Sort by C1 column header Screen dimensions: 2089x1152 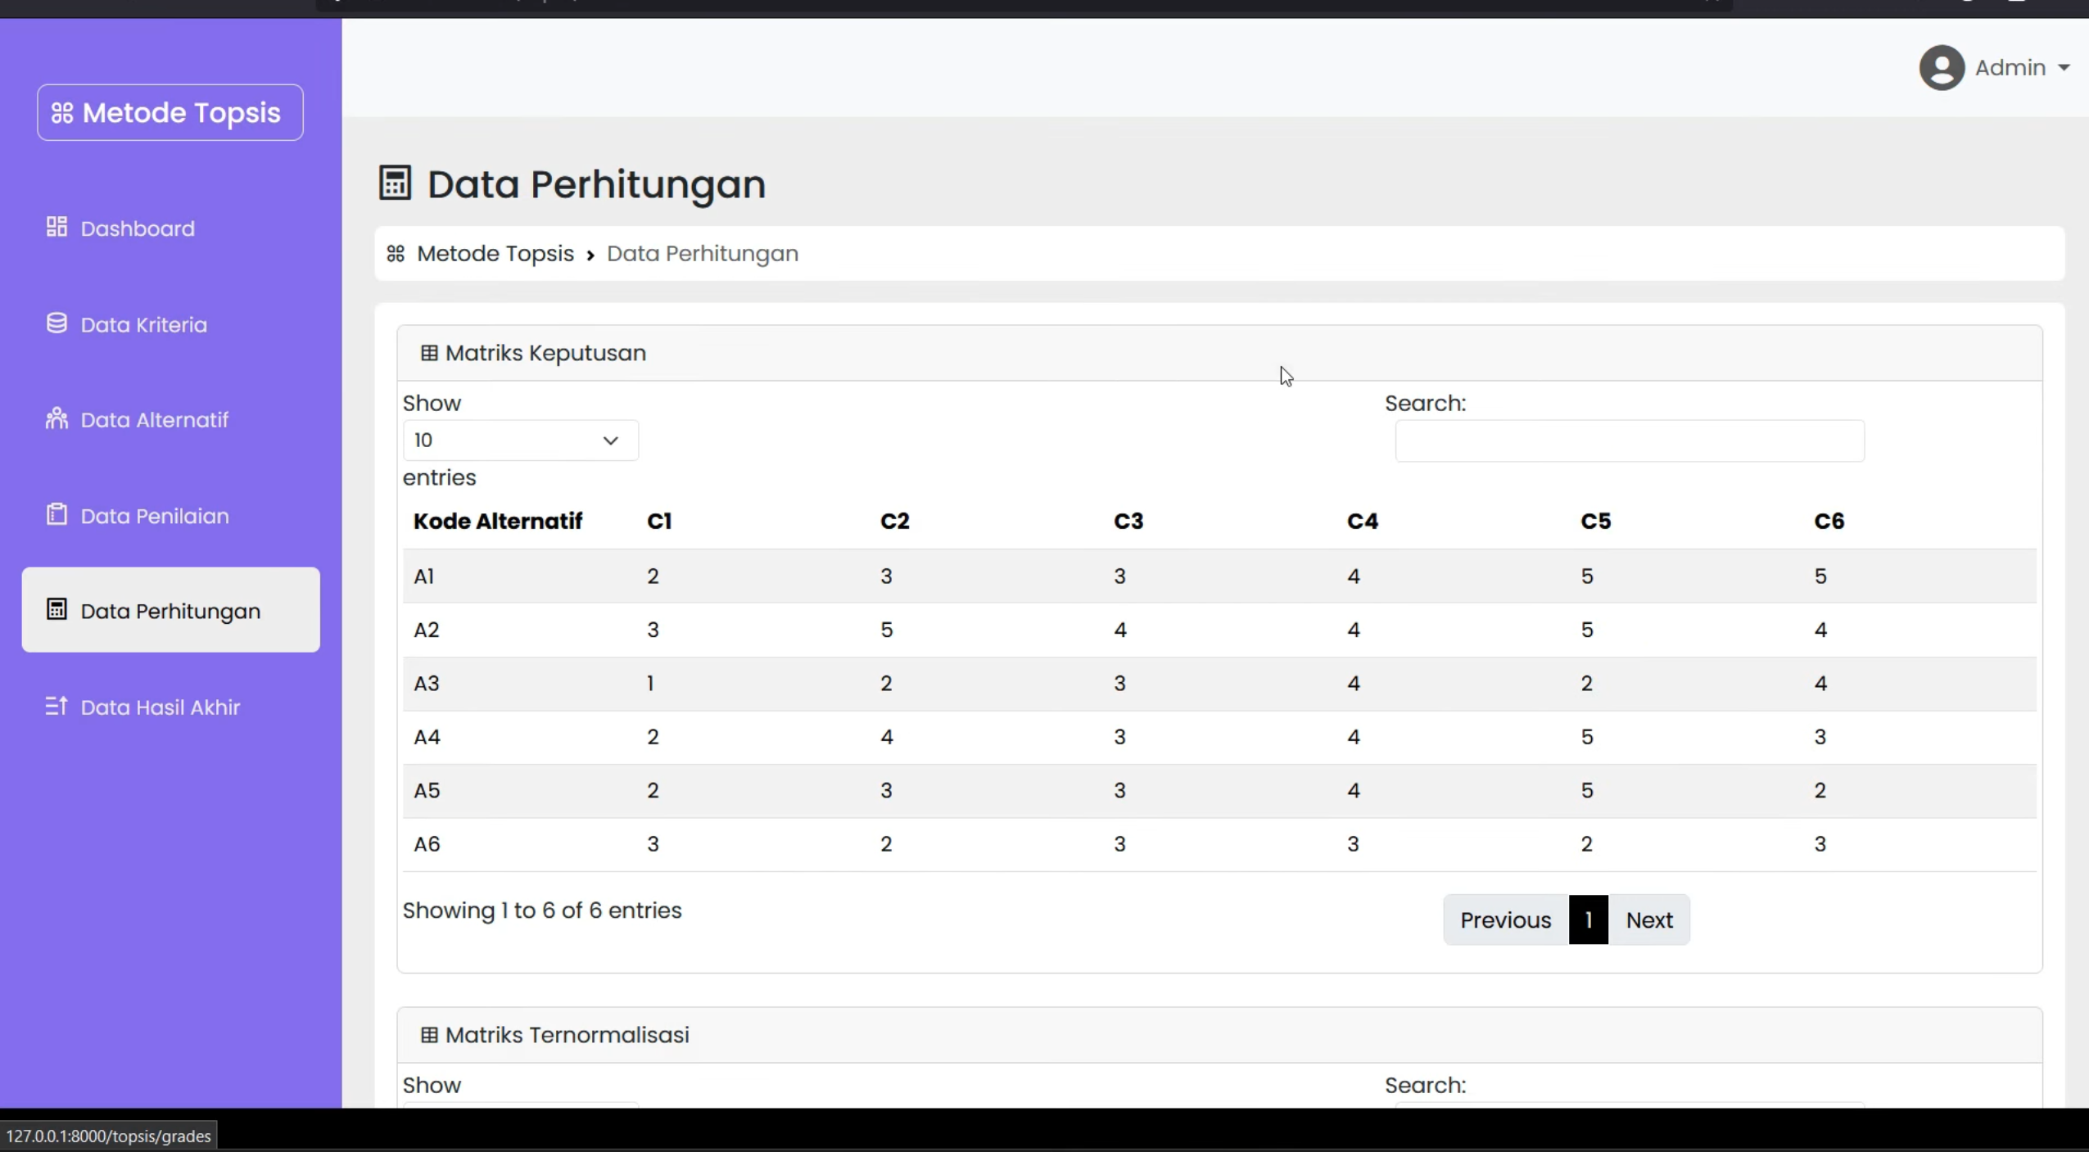[x=659, y=522]
